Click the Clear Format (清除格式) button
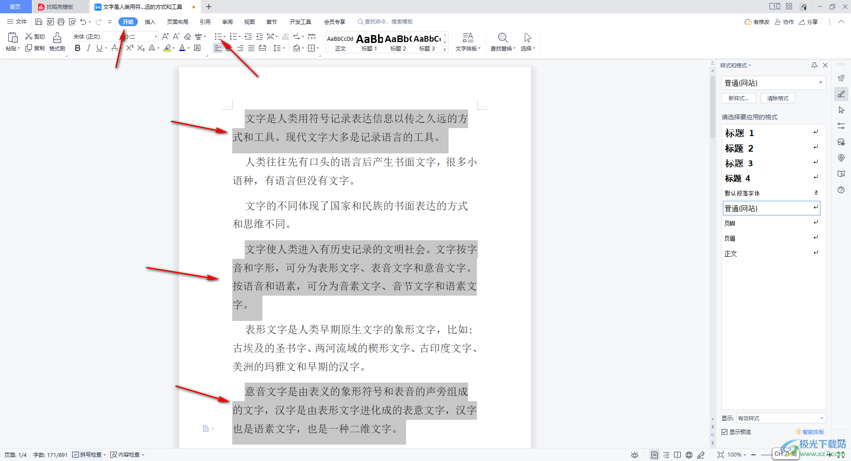Viewport: 851px width, 461px height. click(x=778, y=98)
